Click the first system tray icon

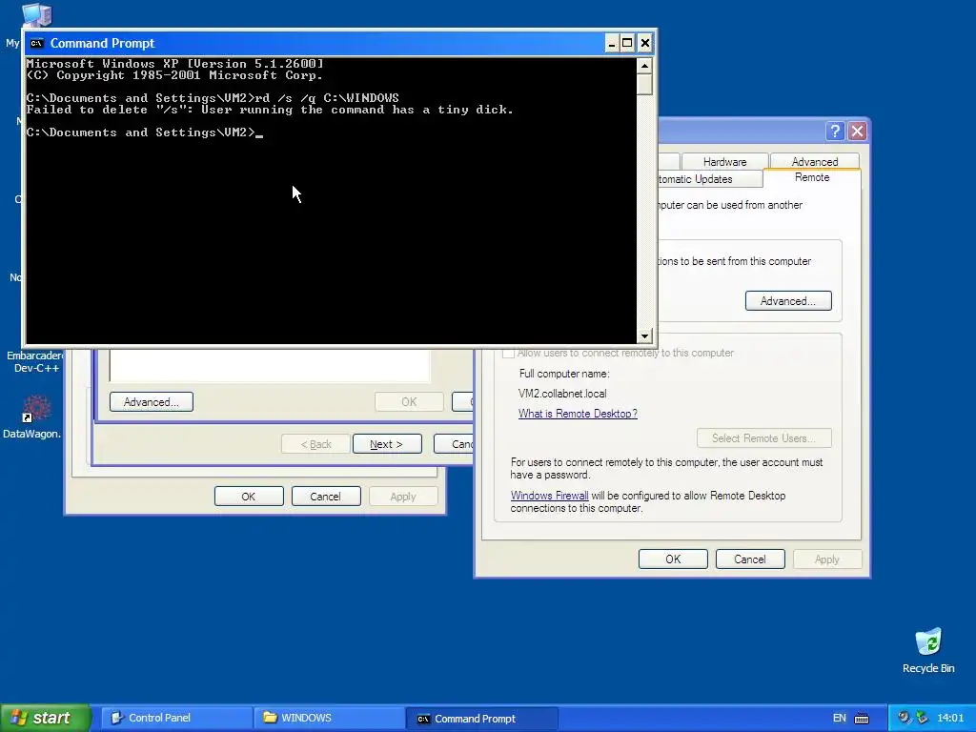[x=904, y=718]
